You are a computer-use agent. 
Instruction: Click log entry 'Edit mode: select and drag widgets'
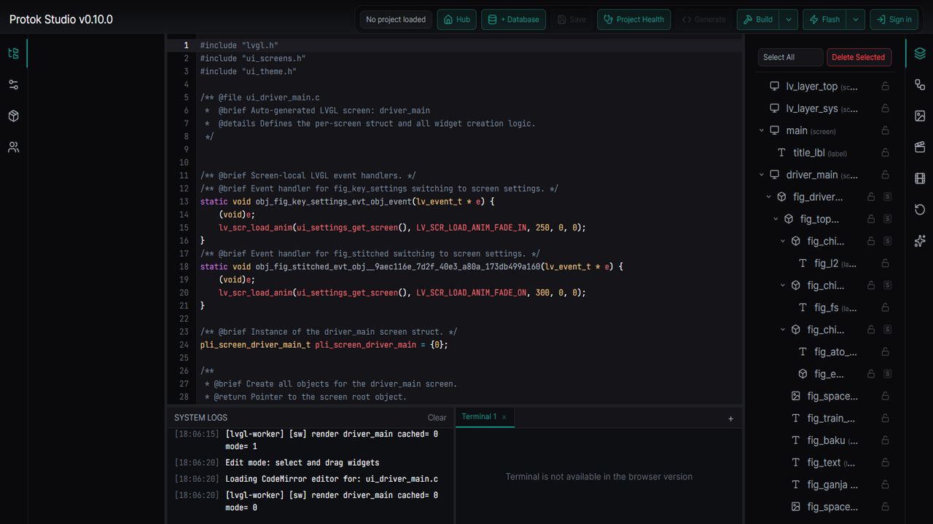[302, 463]
